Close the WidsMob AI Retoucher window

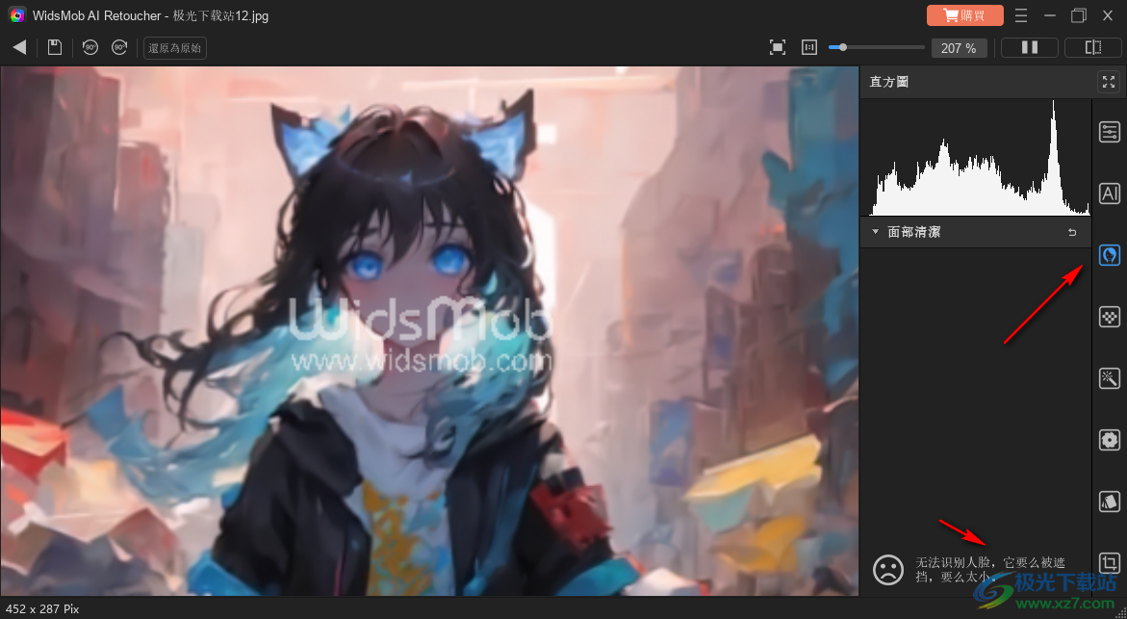1108,15
